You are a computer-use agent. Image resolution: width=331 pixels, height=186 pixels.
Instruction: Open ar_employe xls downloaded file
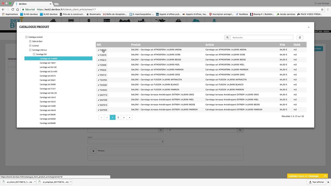(x=54, y=182)
